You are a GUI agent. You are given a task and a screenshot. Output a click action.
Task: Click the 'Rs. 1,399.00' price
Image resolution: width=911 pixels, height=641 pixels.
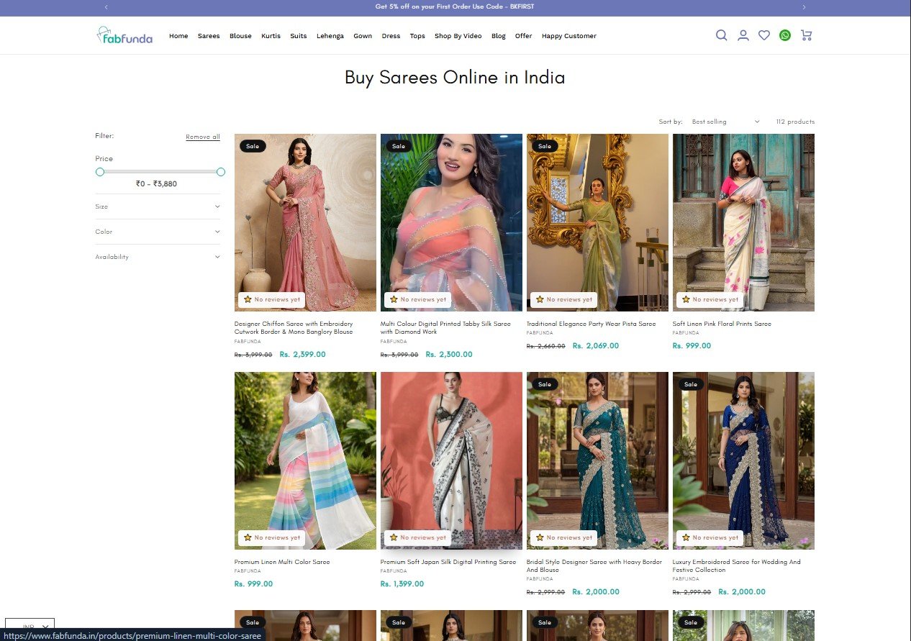tap(402, 584)
